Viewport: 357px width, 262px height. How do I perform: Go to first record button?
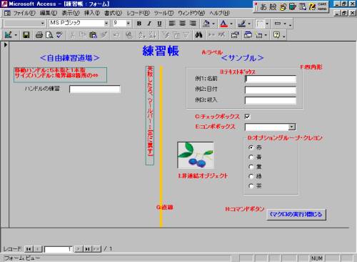pyautogui.click(x=29, y=249)
